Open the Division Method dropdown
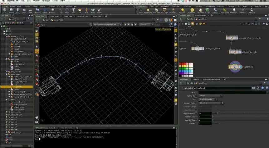 pyautogui.click(x=211, y=103)
